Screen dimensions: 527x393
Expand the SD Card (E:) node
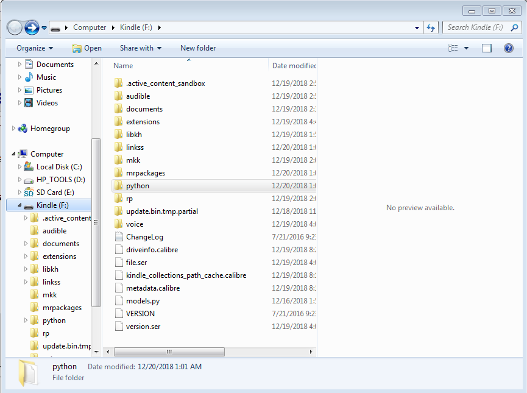tap(19, 193)
